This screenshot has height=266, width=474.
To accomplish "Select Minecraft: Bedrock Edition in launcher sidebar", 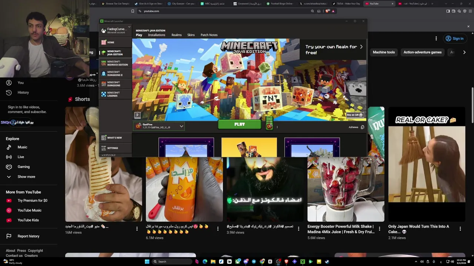I will pyautogui.click(x=115, y=63).
